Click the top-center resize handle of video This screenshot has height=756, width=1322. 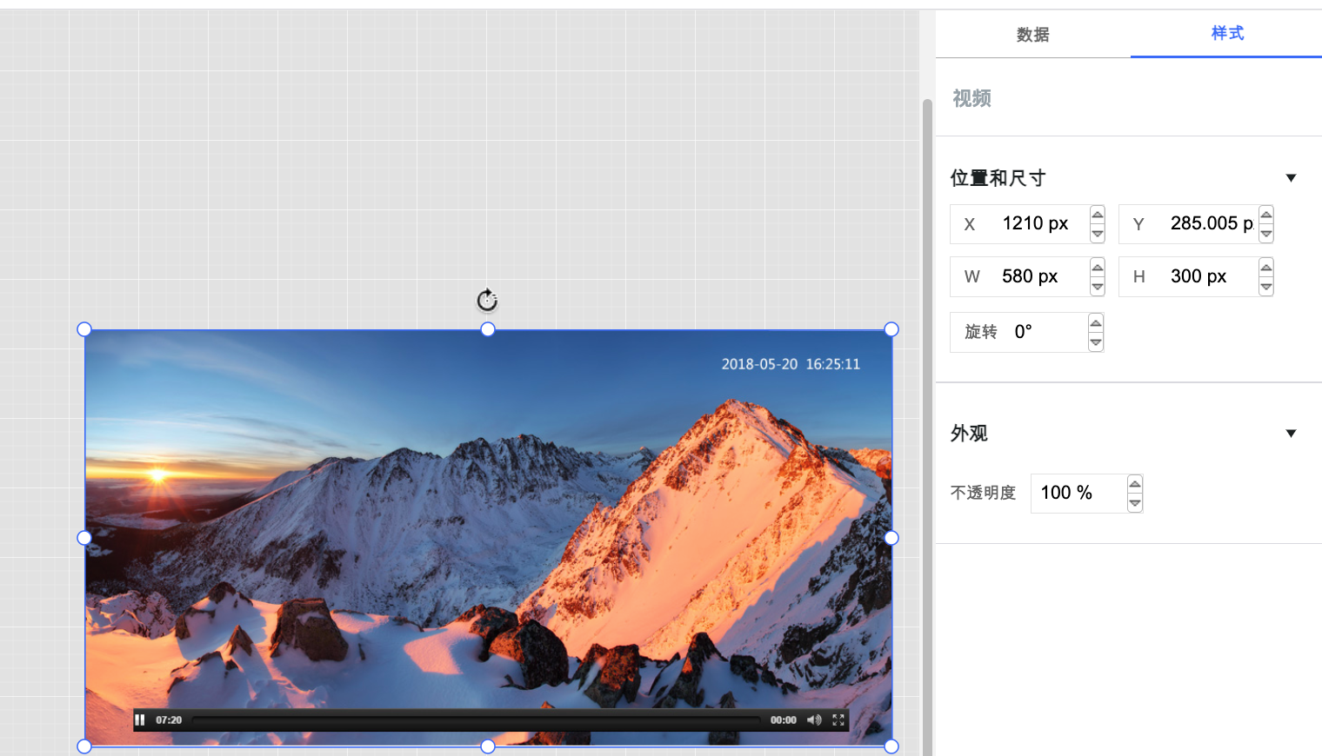click(x=488, y=329)
